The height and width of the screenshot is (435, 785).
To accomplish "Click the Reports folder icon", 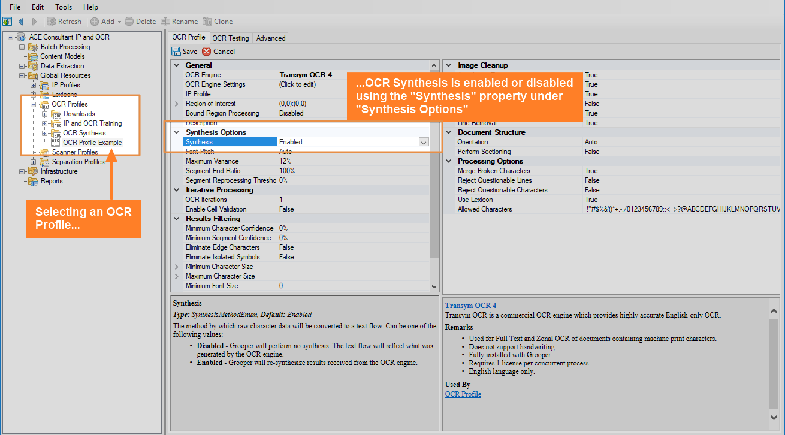I will coord(34,181).
